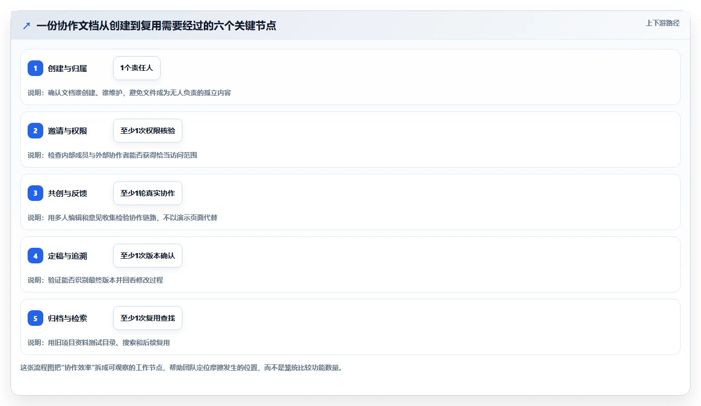Click the 1个责任人 pill
The width and height of the screenshot is (701, 406).
pyautogui.click(x=137, y=68)
